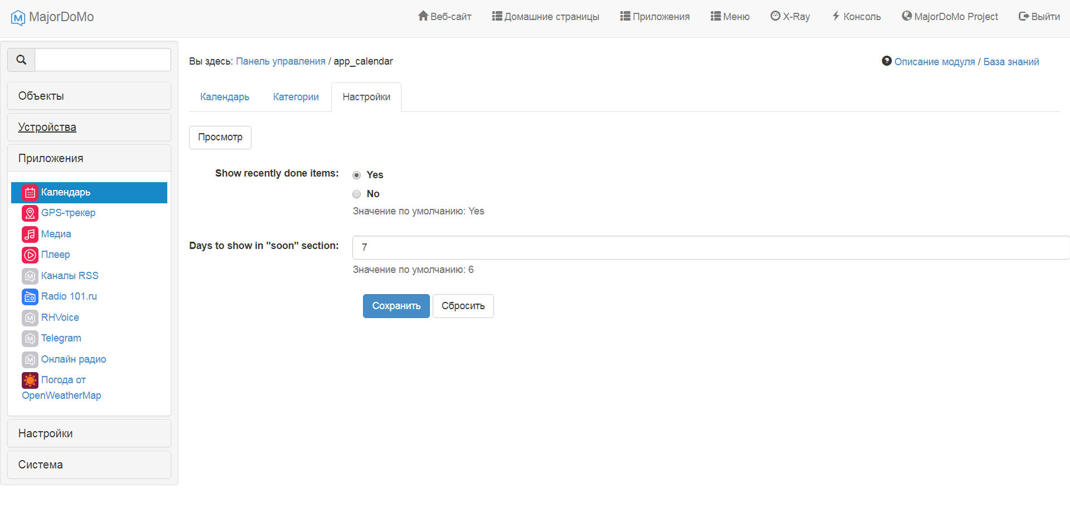The width and height of the screenshot is (1070, 508).
Task: Expand the Настройки sidebar section
Action: [x=89, y=433]
